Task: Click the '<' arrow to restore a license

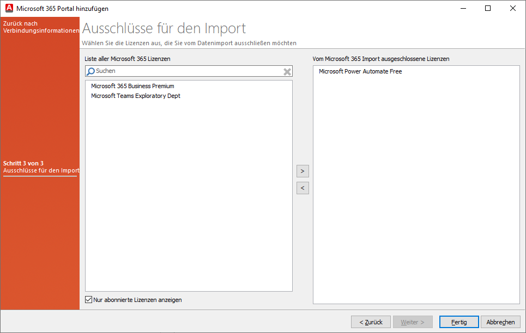Action: 303,188
